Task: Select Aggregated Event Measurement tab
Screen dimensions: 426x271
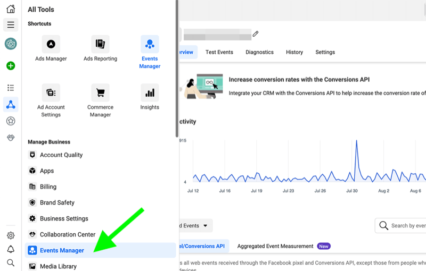Action: (284, 246)
